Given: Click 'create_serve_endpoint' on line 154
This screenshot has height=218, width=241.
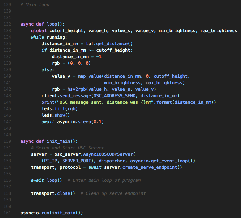Looking at the screenshot, I should point(150,167).
